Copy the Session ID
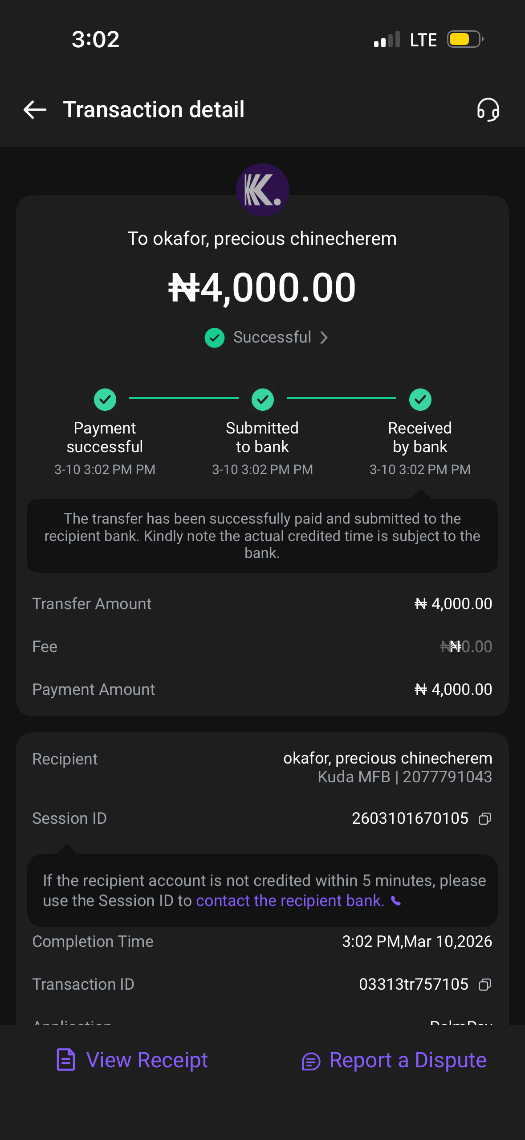 point(485,819)
